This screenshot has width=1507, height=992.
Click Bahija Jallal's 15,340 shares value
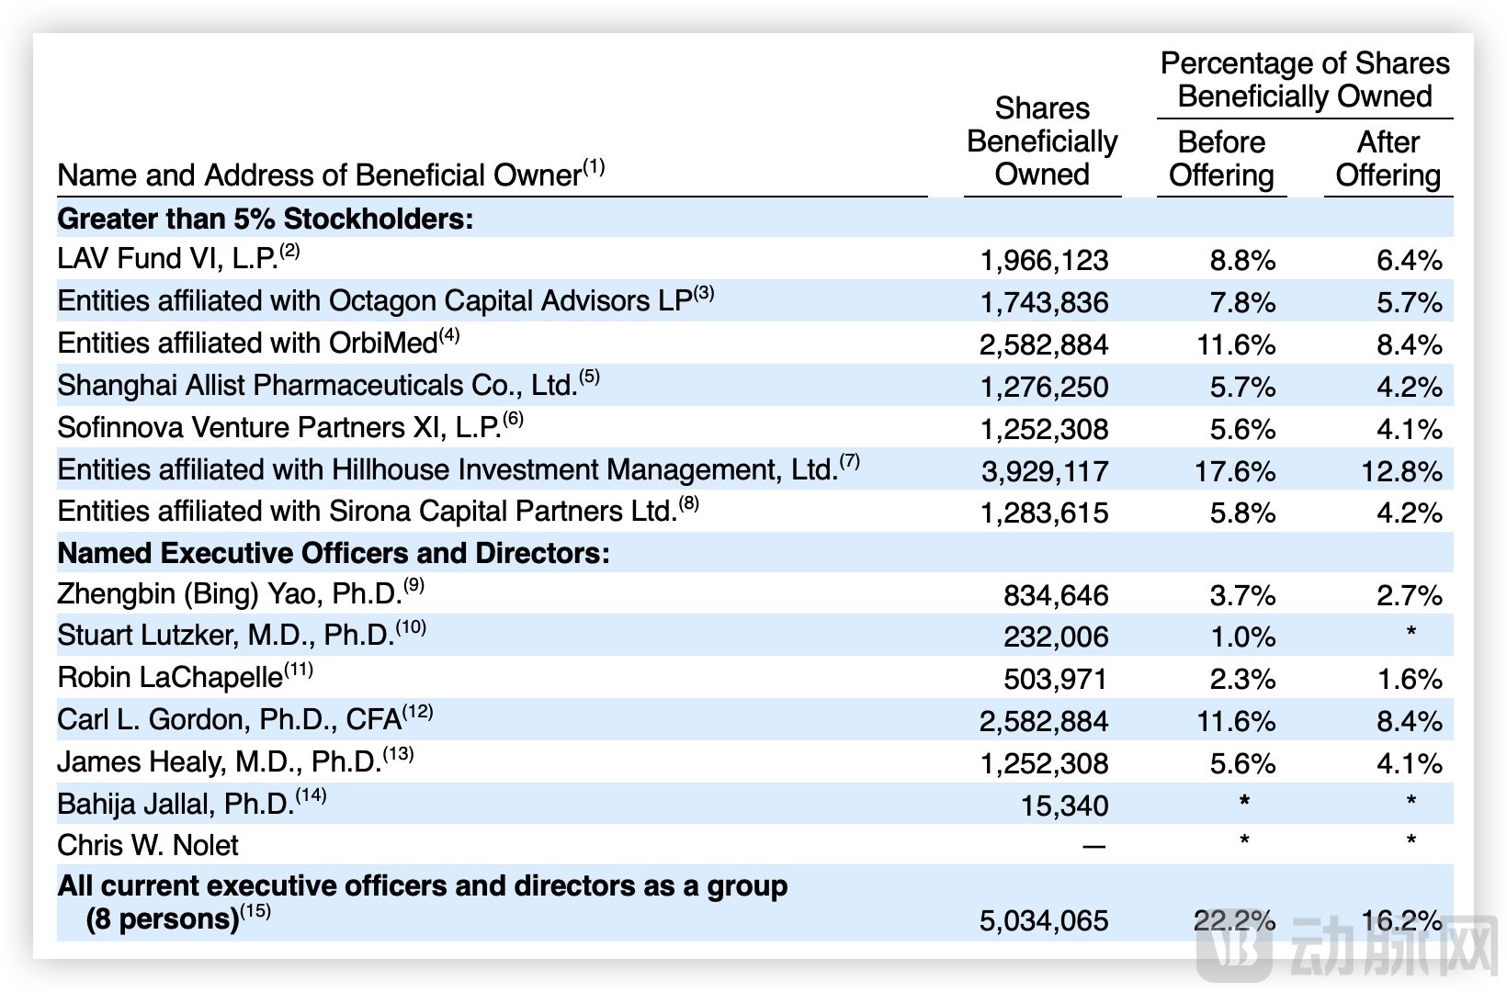point(1064,806)
